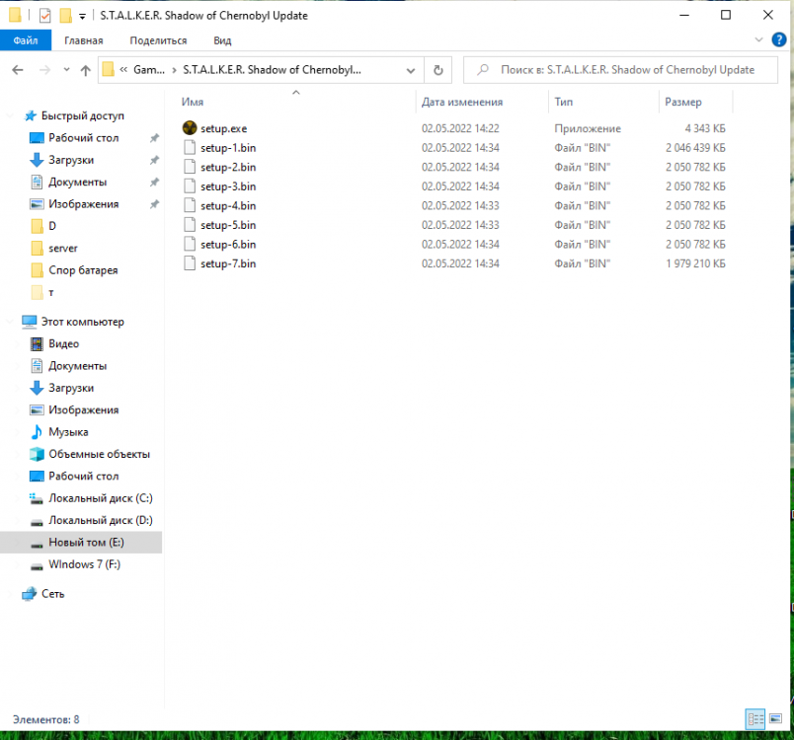Select the setup-2.bin file

click(228, 167)
